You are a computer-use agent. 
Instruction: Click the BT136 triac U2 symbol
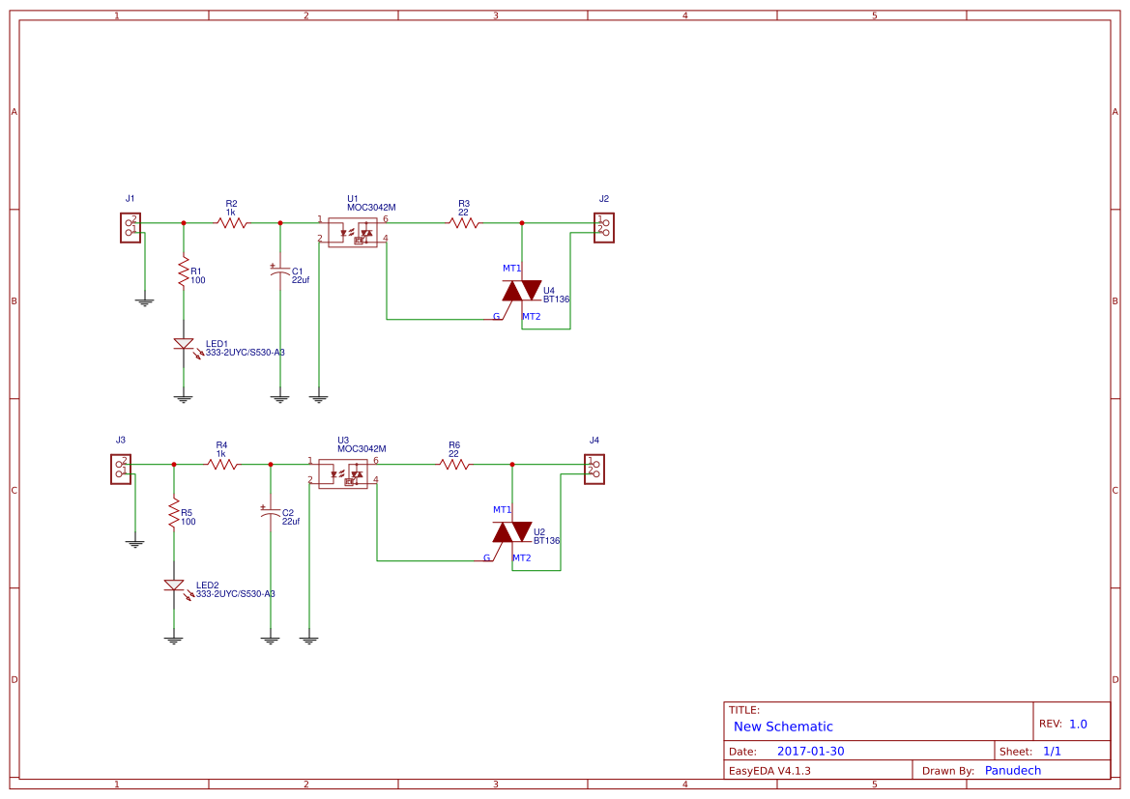[x=510, y=533]
